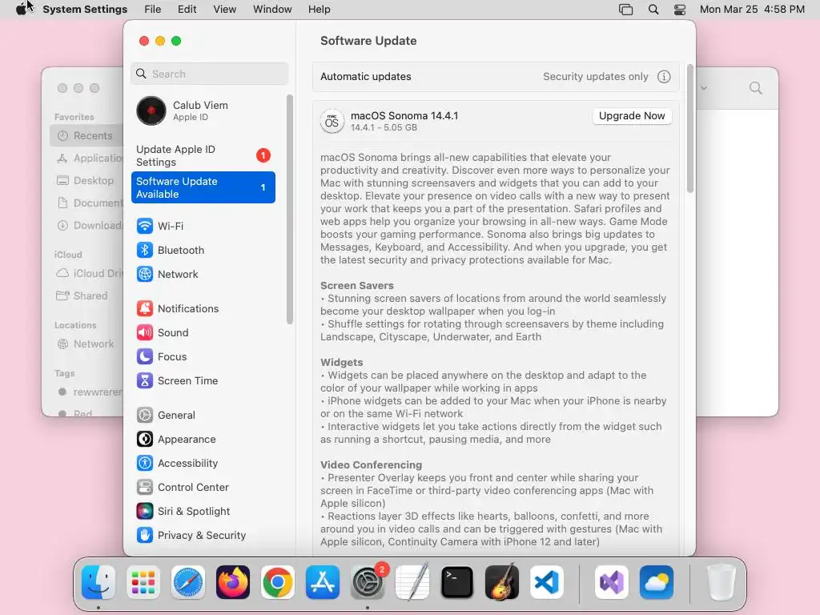Launch Finder from the Dock
This screenshot has height=615, width=820.
click(x=98, y=582)
